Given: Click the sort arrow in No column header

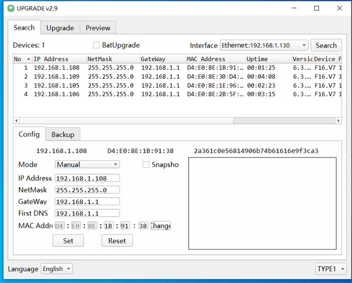Looking at the screenshot, I should pos(29,59).
